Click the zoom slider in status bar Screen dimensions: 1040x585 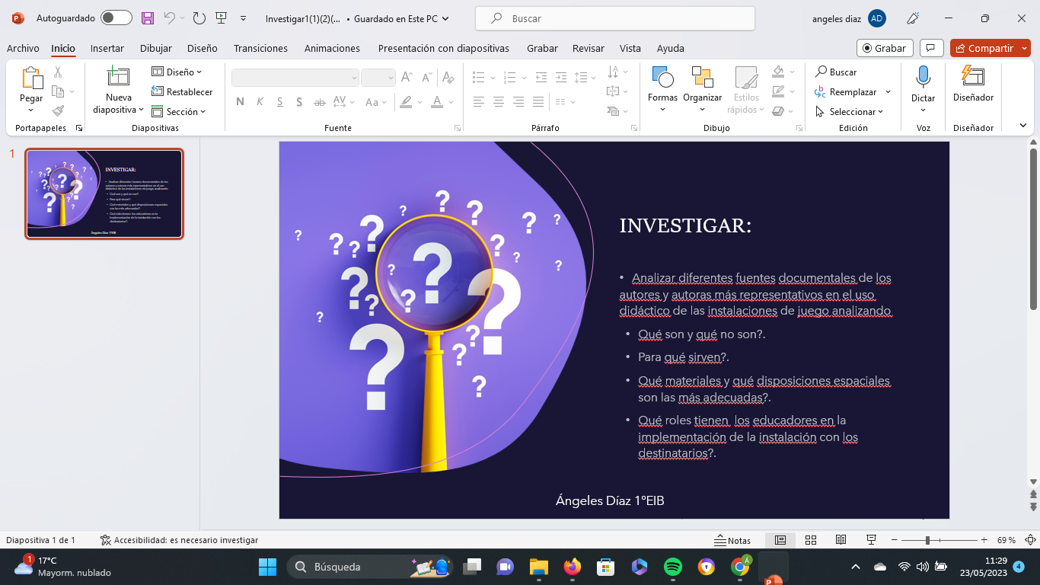(927, 540)
